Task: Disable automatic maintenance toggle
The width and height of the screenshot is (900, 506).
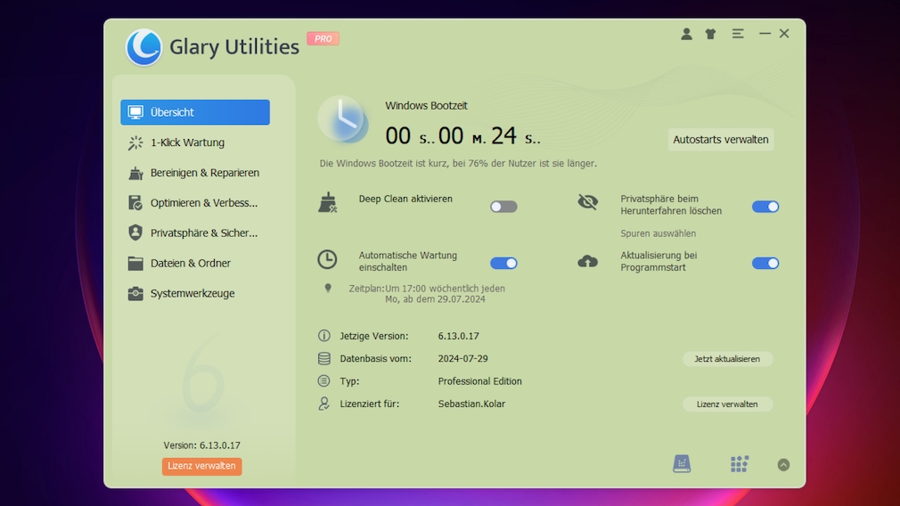Action: coord(503,263)
